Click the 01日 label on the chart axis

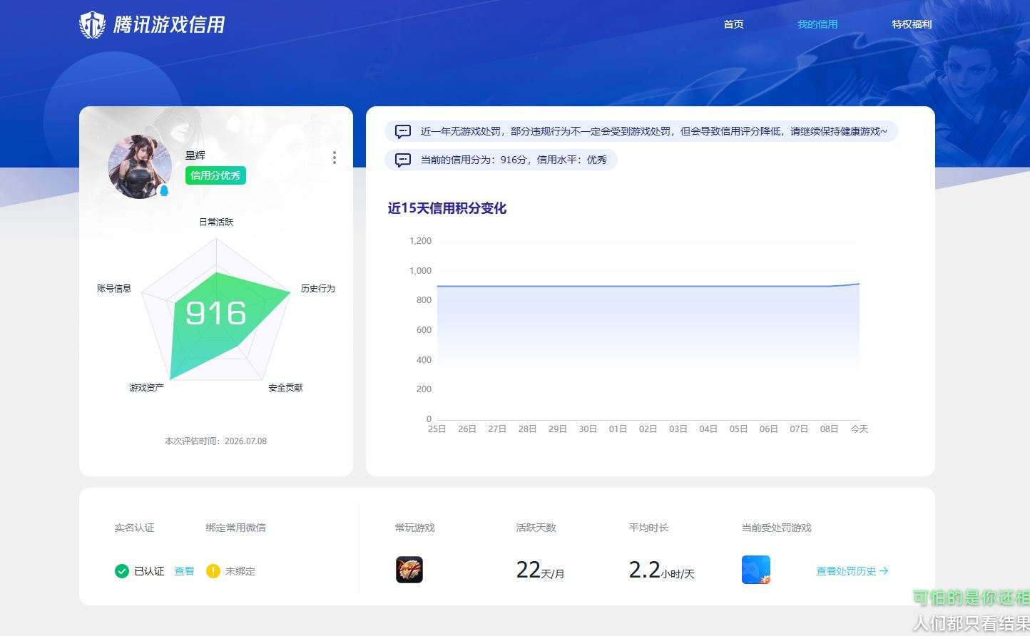[618, 429]
